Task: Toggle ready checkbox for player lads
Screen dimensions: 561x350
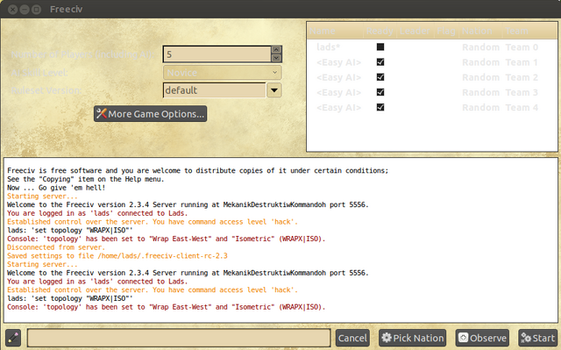Action: (x=380, y=46)
